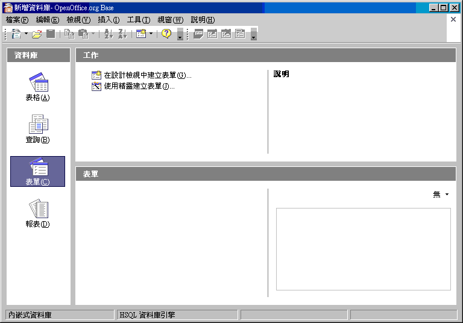The image size is (463, 323).
Task: Click the second toolbar drag handle
Action: [188, 34]
